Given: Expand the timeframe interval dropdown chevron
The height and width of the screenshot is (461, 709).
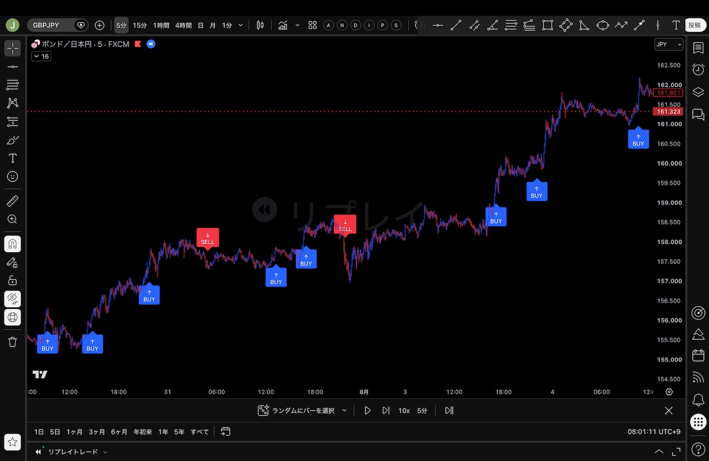Looking at the screenshot, I should (x=241, y=25).
